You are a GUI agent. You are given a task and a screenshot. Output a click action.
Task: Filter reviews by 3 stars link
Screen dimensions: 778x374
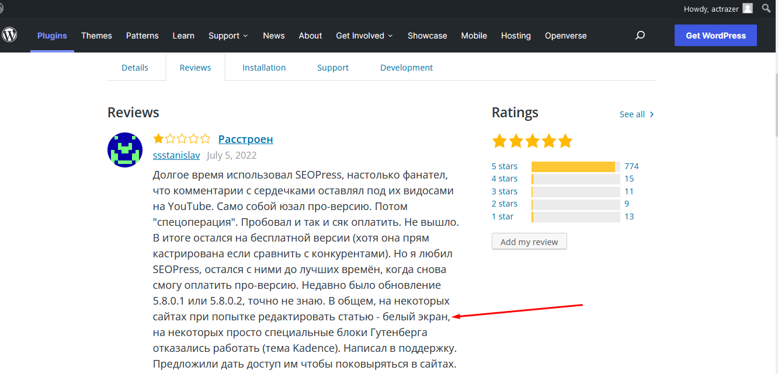[x=505, y=191]
